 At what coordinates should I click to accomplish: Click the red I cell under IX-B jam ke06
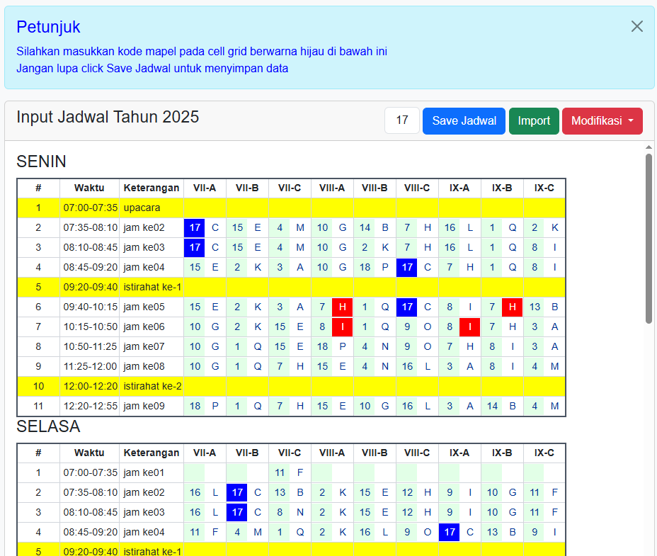tap(470, 327)
